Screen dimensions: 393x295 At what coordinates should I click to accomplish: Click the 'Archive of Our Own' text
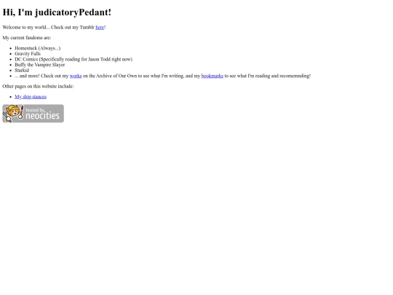tap(116, 76)
